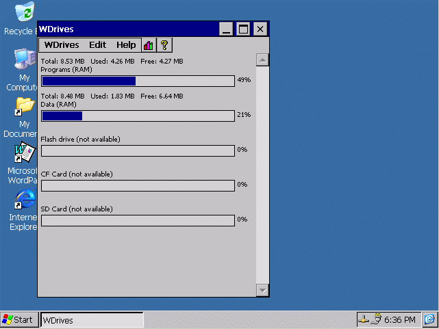This screenshot has height=329, width=439.
Task: Launch Microsoft WordPad from the desktop
Action: click(25, 153)
